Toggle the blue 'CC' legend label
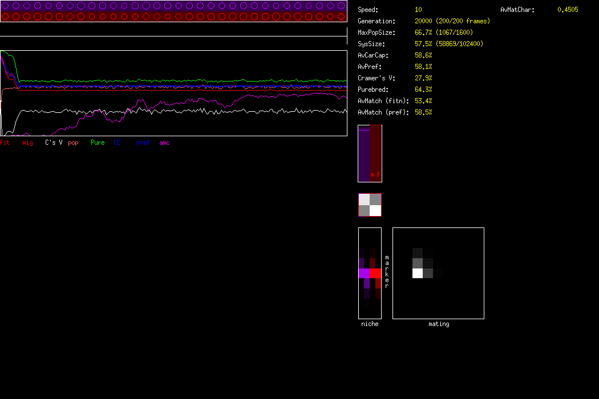 coord(117,142)
